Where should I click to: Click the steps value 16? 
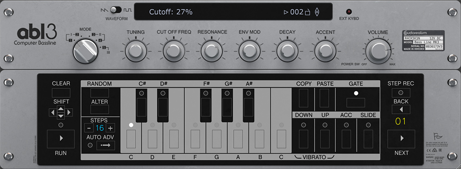tap(100, 128)
